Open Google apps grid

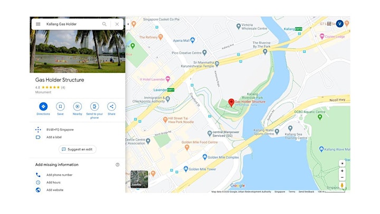(x=329, y=24)
